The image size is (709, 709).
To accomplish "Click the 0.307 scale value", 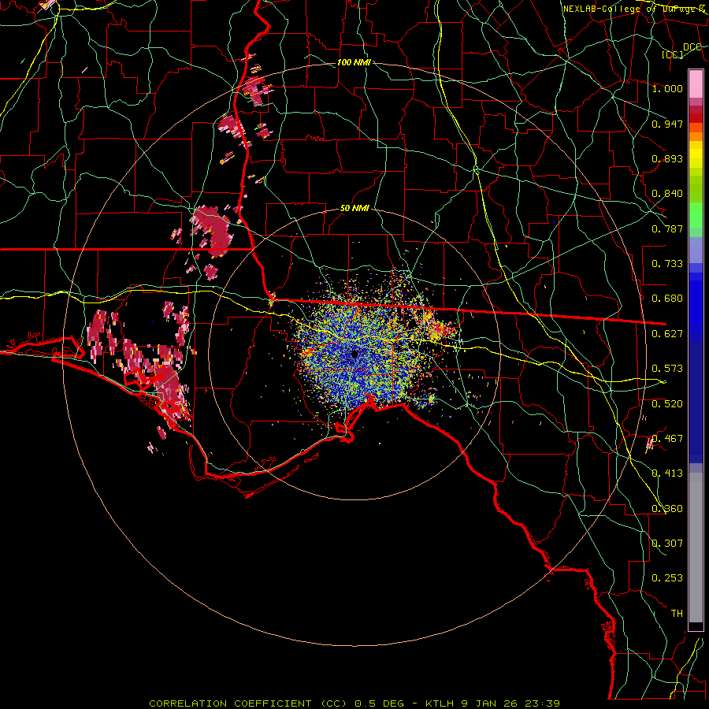I will pyautogui.click(x=667, y=544).
